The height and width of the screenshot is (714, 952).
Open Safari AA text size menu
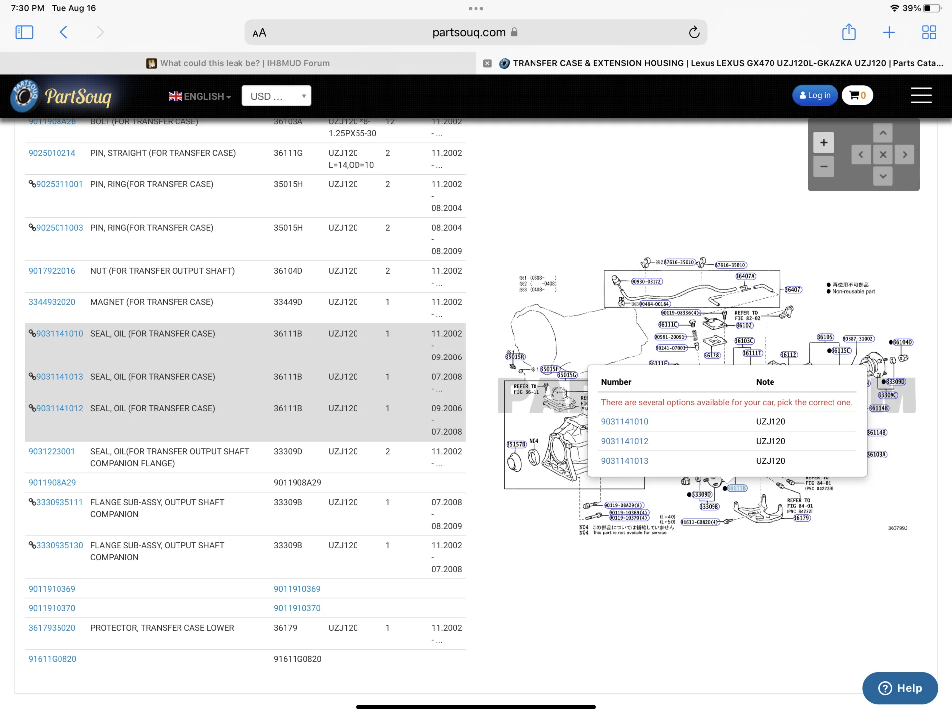(259, 33)
